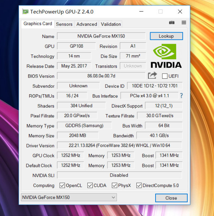Click the Default Clock field 1252 MHz
This screenshot has height=216, width=214.
(x=70, y=165)
